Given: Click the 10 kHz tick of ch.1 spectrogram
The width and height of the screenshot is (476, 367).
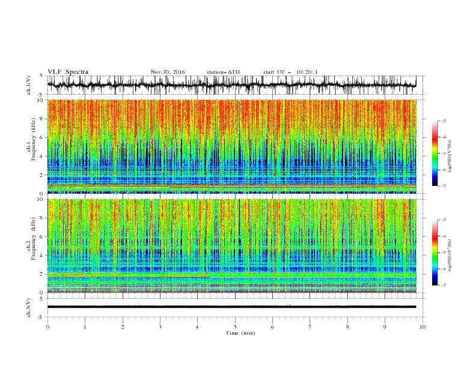Looking at the screenshot, I should (x=40, y=100).
